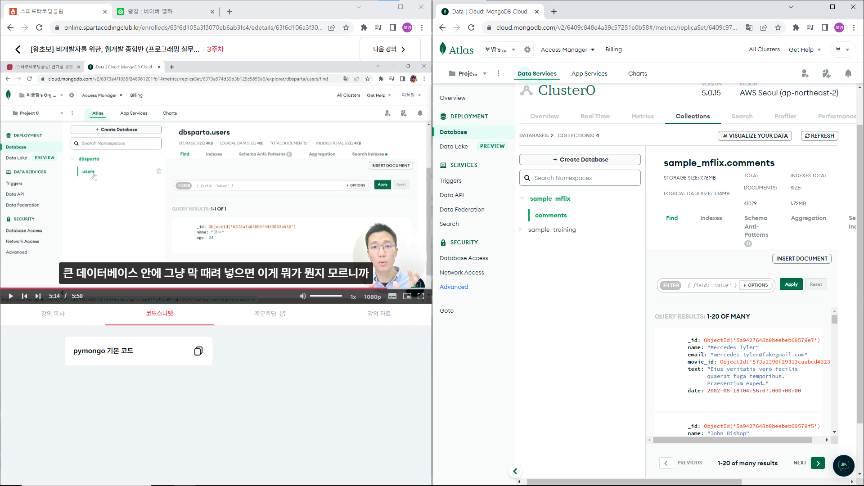Copy the pymongo 기본 코드 snippet

[x=198, y=351]
